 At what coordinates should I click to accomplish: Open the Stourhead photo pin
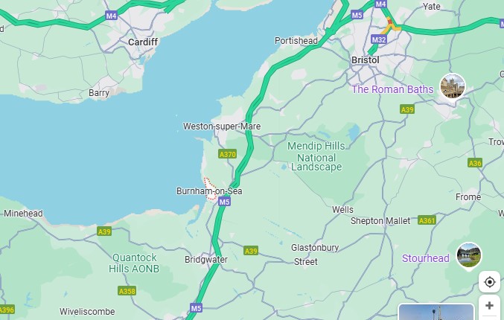(469, 256)
